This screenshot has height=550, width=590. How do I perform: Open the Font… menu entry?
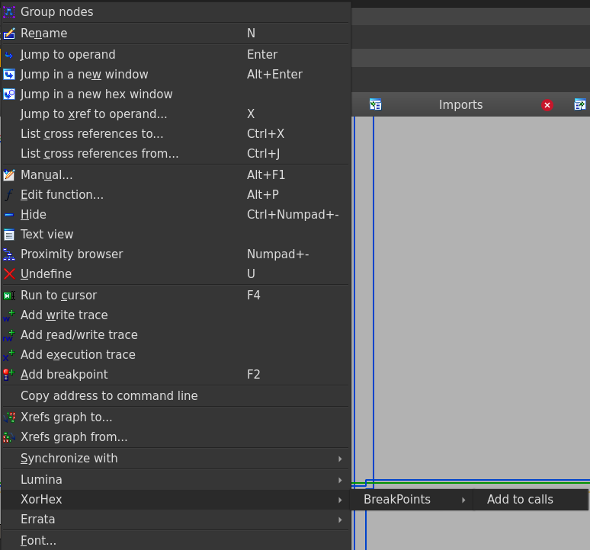coord(175,541)
